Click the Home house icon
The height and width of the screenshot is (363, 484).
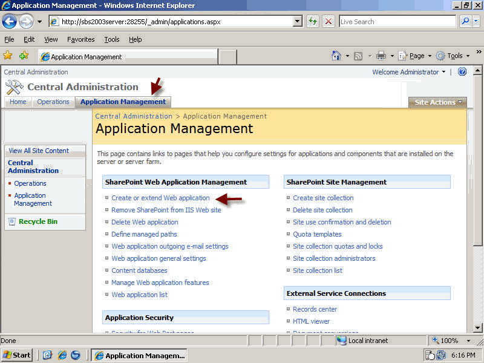[x=336, y=56]
